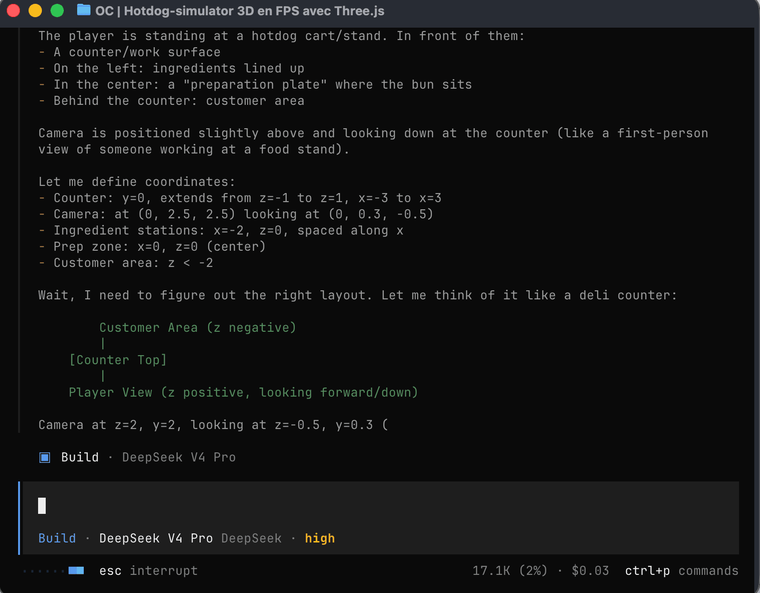Select DeepSeek V4 Pro model in the prompt footer
Screen dimensions: 760x593
pyautogui.click(x=156, y=538)
